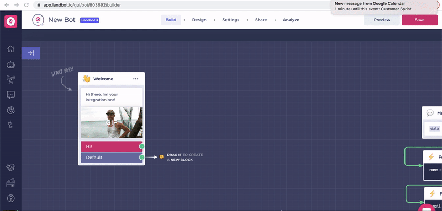
Task: Click the New Bot title
Action: 62,20
